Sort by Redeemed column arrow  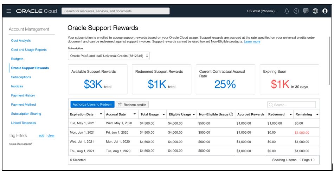(290, 114)
